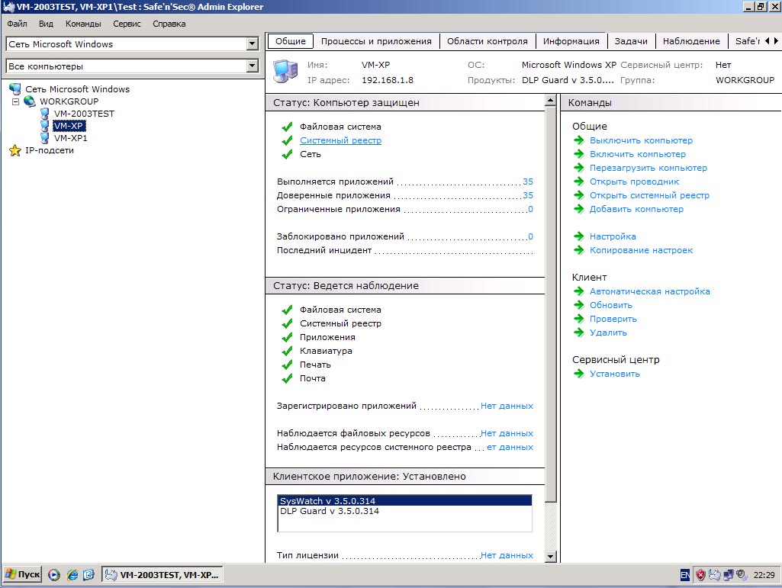The width and height of the screenshot is (782, 588).
Task: Click the green arrow beside Настройка
Action: [x=578, y=236]
